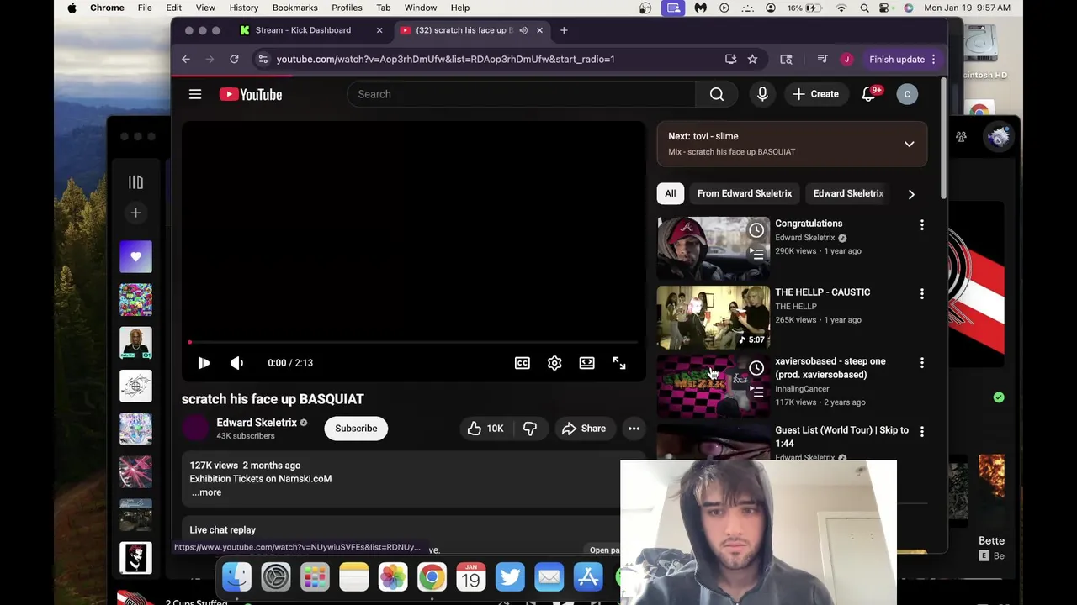Add Congratulations to Watch later clock icon
This screenshot has height=605, width=1077.
(x=756, y=230)
